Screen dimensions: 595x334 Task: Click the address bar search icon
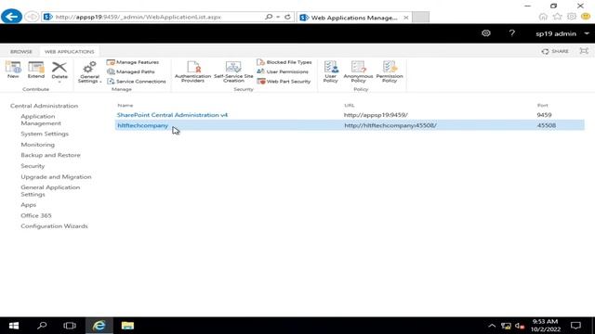(269, 17)
